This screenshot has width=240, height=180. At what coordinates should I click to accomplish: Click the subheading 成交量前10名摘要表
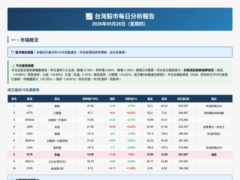(24, 90)
